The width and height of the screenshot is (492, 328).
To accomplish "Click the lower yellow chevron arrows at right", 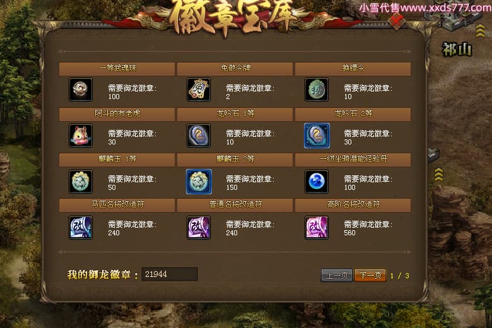I will click(x=438, y=175).
